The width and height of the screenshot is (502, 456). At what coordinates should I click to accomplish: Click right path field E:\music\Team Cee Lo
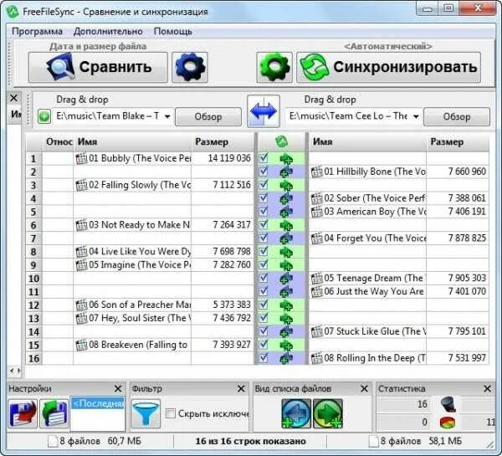point(348,116)
